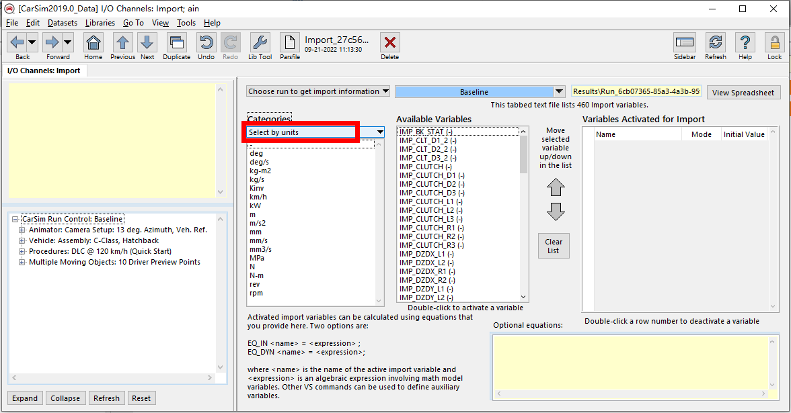Click the Next down-arrow icon
The height and width of the screenshot is (413, 791).
[x=147, y=42]
